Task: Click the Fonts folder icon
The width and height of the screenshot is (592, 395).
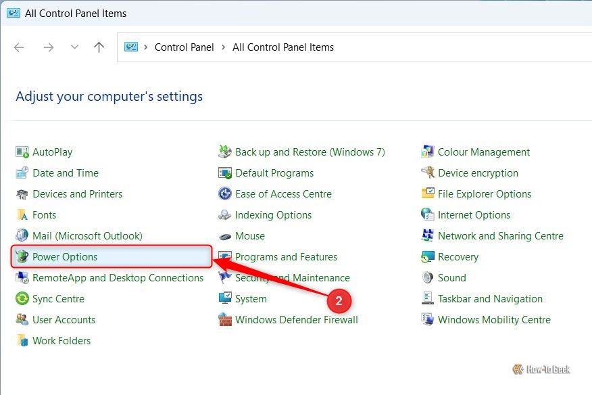Action: pyautogui.click(x=22, y=214)
